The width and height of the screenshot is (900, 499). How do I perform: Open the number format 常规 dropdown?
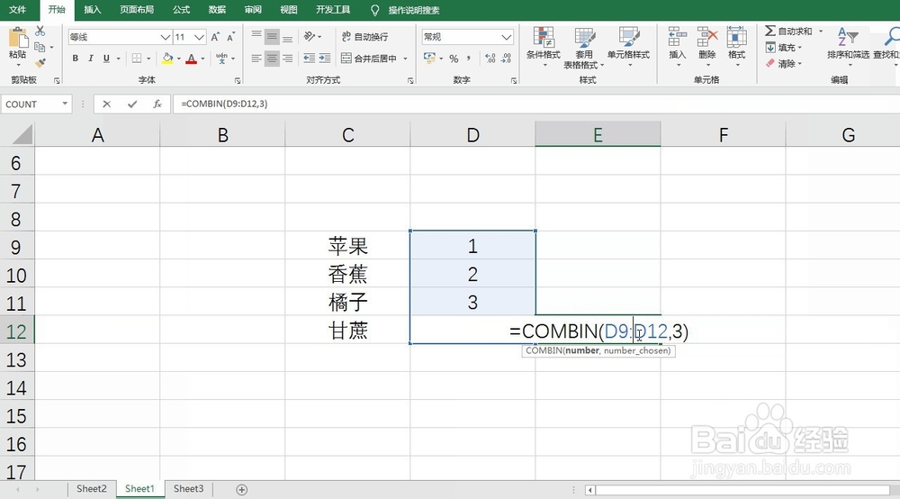[x=506, y=37]
